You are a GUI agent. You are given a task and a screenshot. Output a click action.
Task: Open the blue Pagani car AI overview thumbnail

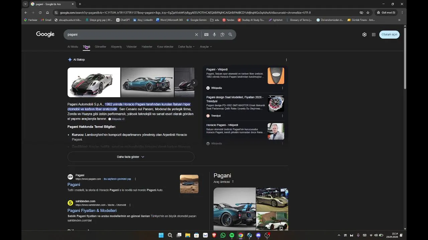click(x=147, y=83)
